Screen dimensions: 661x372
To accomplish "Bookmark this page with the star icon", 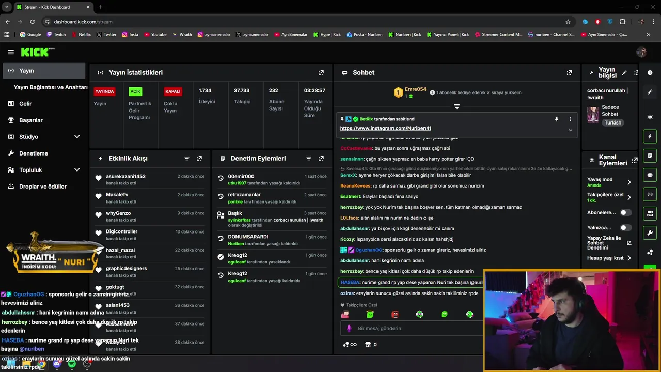I will click(568, 22).
